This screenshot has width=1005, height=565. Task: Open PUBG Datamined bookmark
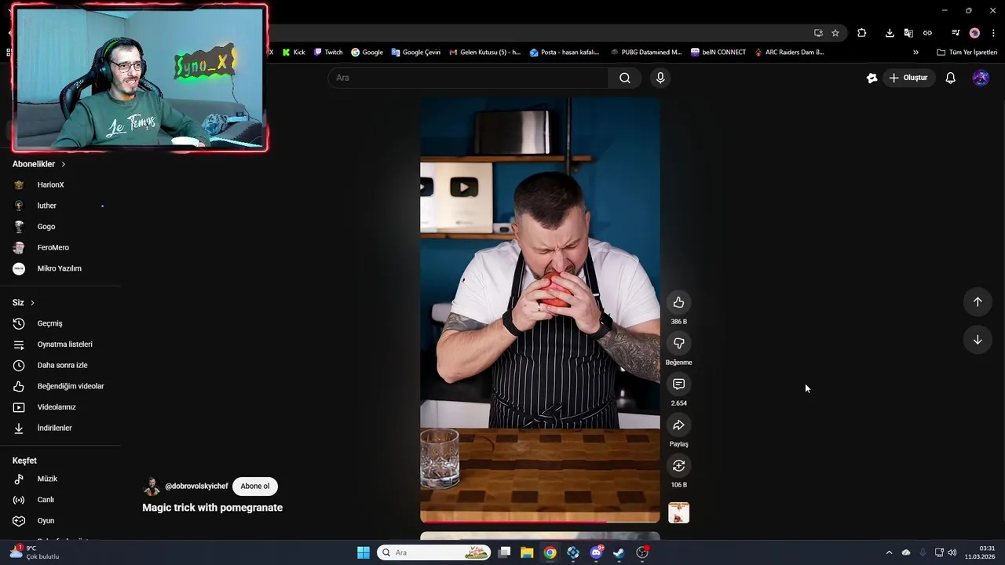pyautogui.click(x=645, y=53)
